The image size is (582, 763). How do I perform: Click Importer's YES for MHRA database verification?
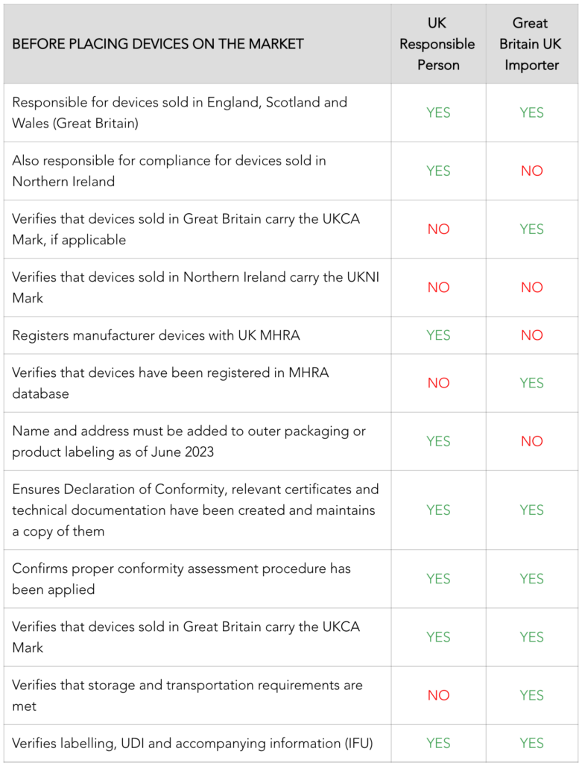coord(531,382)
